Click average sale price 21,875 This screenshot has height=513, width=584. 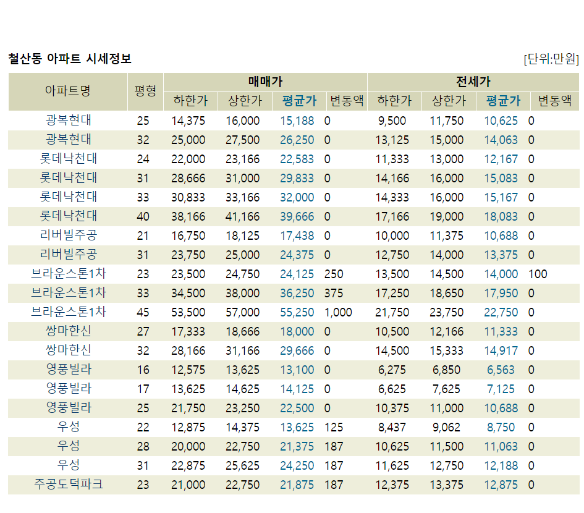(297, 485)
